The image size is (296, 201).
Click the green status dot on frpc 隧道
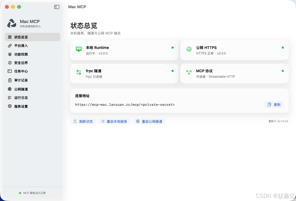click(x=173, y=71)
